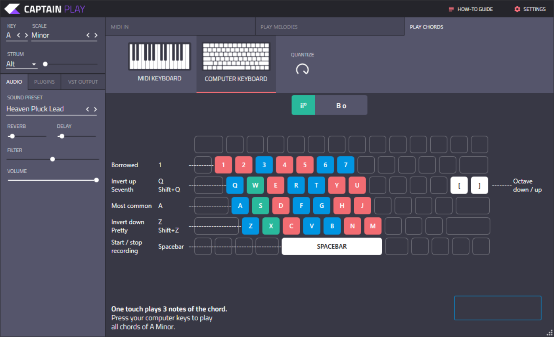Click the blue Z chord key

coord(250,226)
